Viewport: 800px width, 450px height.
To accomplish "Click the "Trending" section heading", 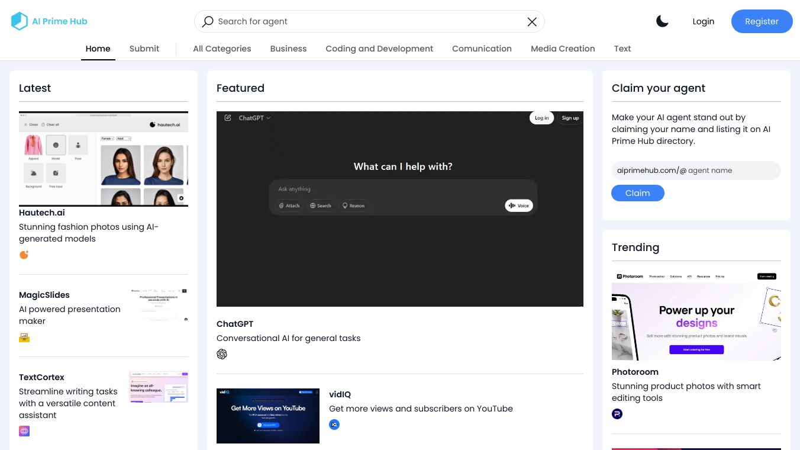I will tap(636, 247).
